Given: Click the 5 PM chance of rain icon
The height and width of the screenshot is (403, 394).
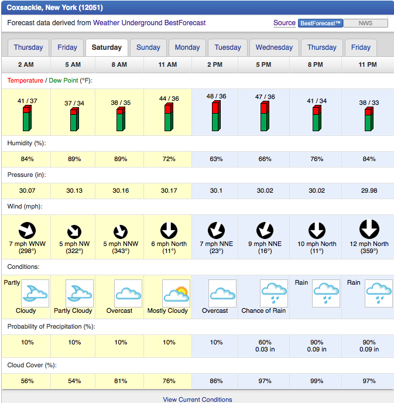Looking at the screenshot, I should click(x=274, y=293).
